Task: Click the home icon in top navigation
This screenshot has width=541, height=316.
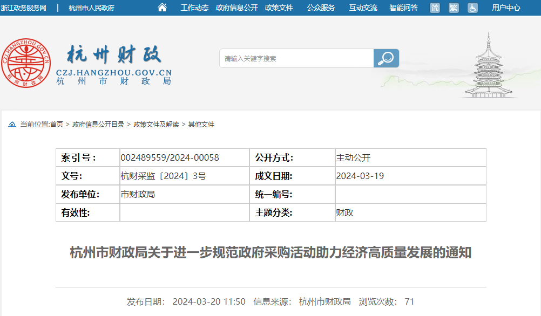Action: point(162,7)
